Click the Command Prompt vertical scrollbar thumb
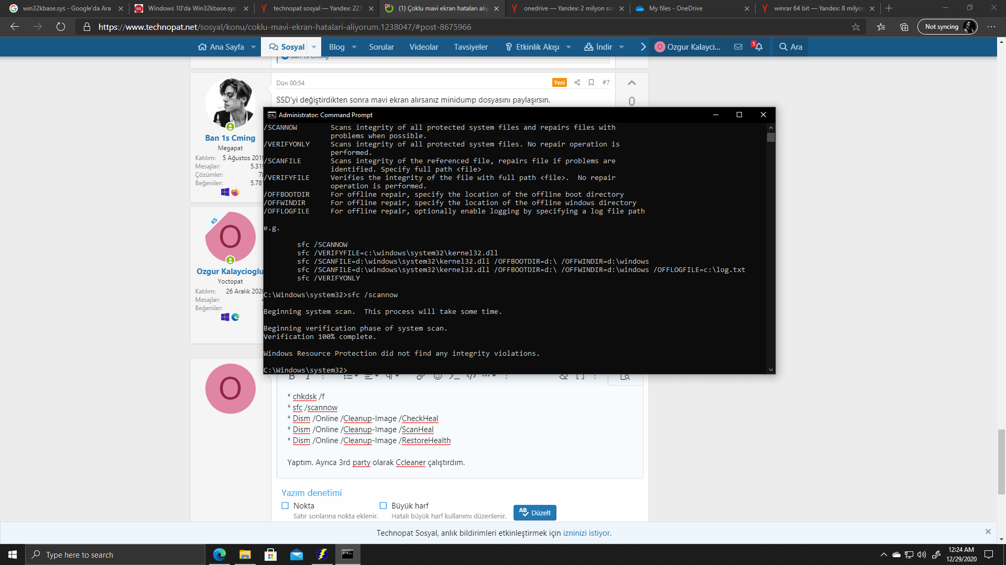The height and width of the screenshot is (565, 1006). click(x=771, y=138)
